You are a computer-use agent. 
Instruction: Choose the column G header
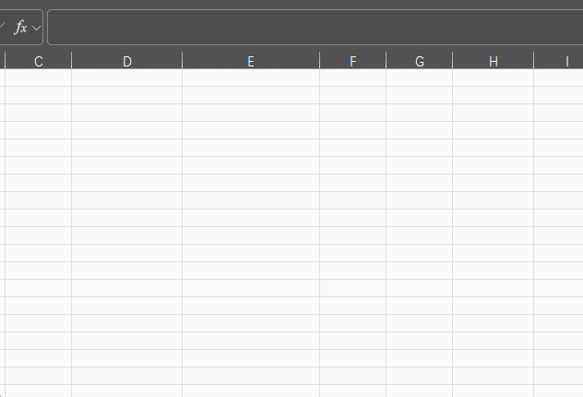click(420, 61)
